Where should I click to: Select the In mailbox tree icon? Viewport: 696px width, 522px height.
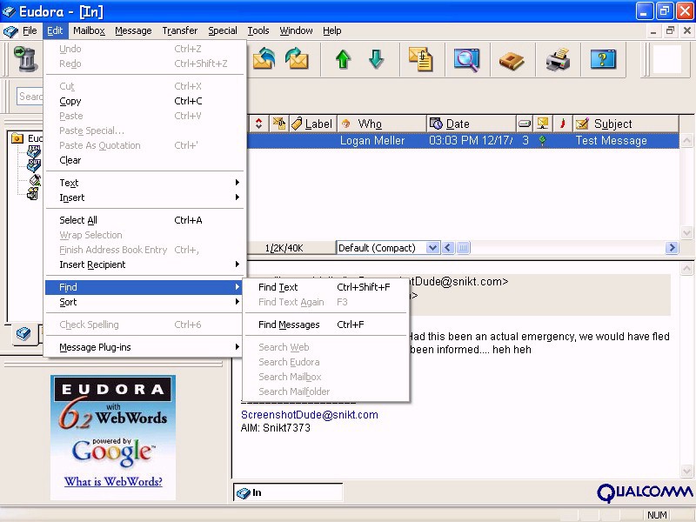(x=34, y=151)
